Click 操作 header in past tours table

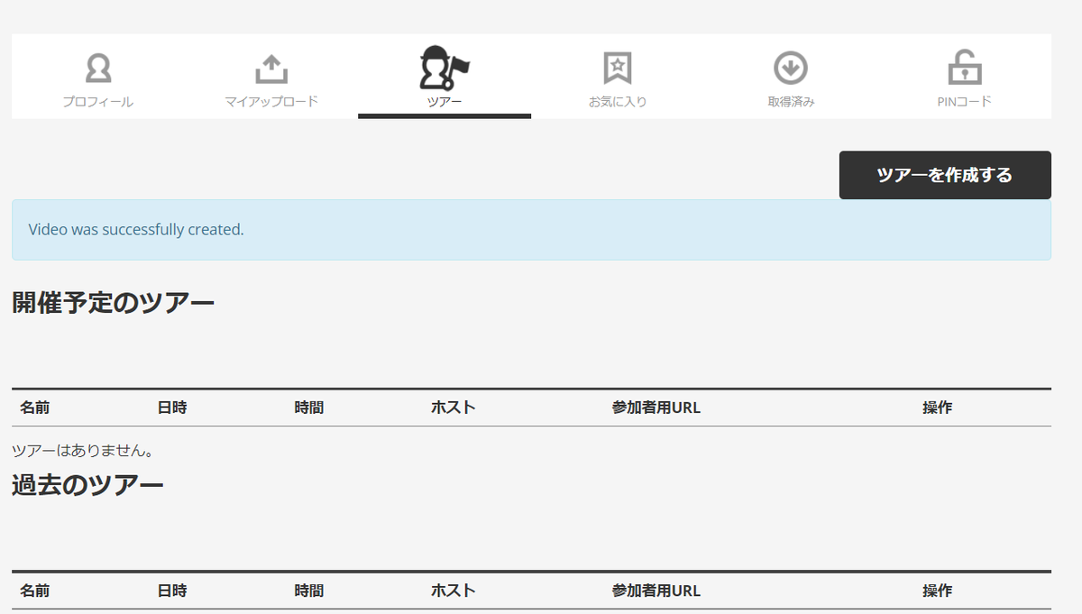point(937,591)
